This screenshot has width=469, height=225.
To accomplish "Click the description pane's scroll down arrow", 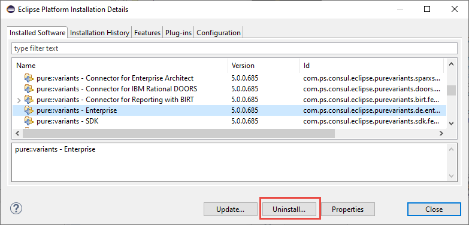I will tap(452, 176).
